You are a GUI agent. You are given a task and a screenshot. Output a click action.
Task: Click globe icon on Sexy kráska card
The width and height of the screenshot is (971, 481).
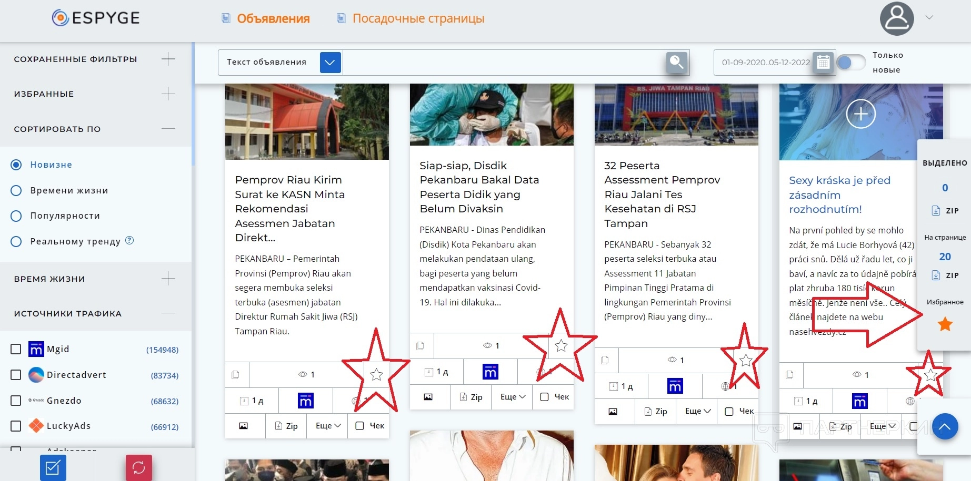[910, 401]
